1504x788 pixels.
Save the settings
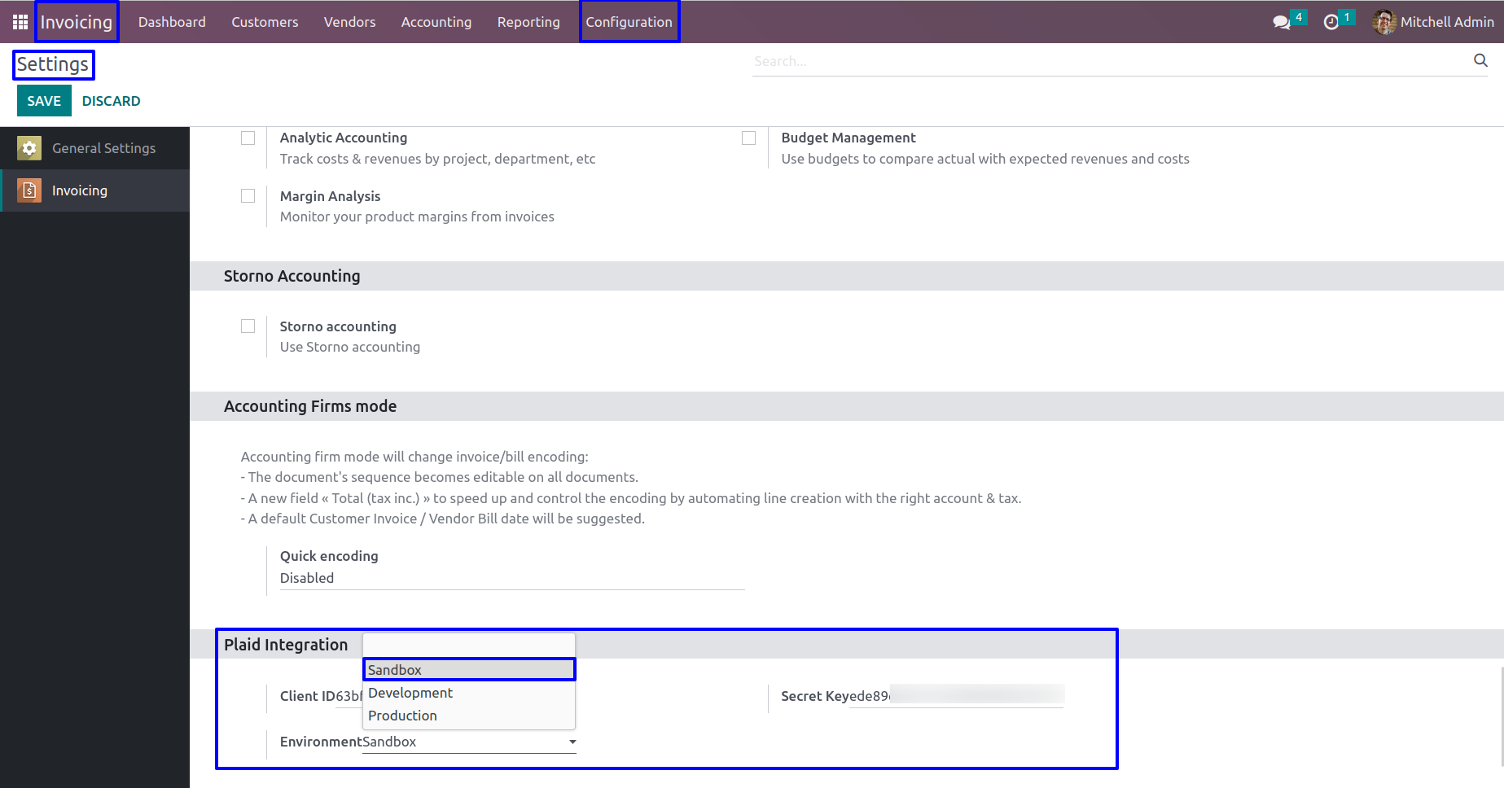[x=44, y=101]
